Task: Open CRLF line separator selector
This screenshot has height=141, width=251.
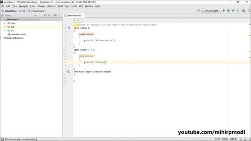Action: 225,139
